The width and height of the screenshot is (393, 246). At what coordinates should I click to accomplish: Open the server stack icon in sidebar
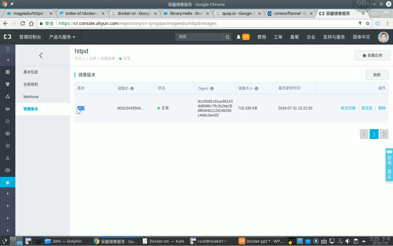pos(8,72)
